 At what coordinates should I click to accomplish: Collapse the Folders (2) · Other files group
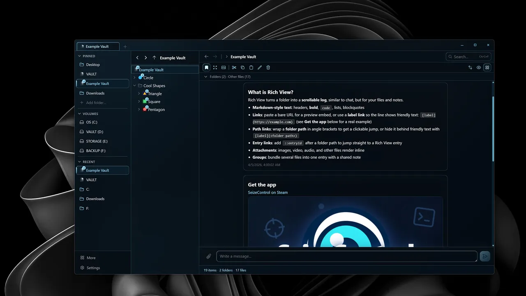click(x=206, y=76)
